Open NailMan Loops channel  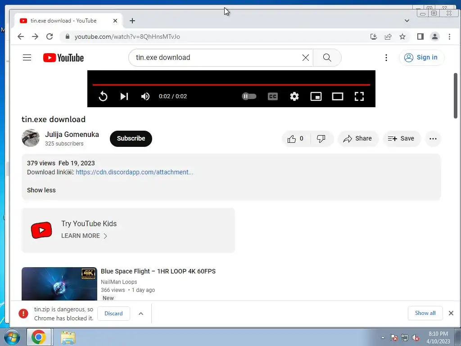coord(119,282)
